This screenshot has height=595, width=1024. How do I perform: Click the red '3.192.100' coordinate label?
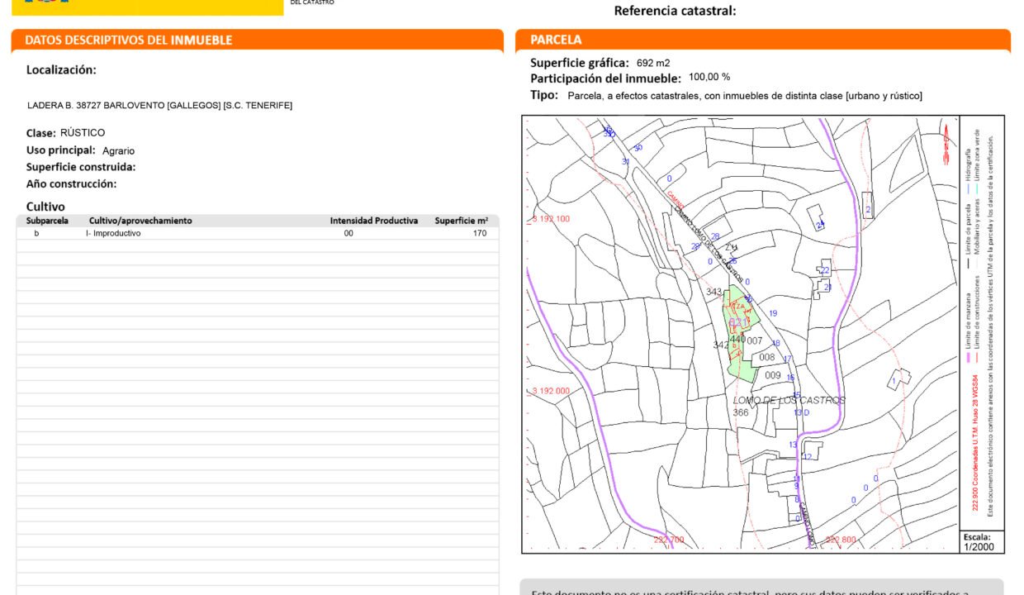[x=551, y=219]
